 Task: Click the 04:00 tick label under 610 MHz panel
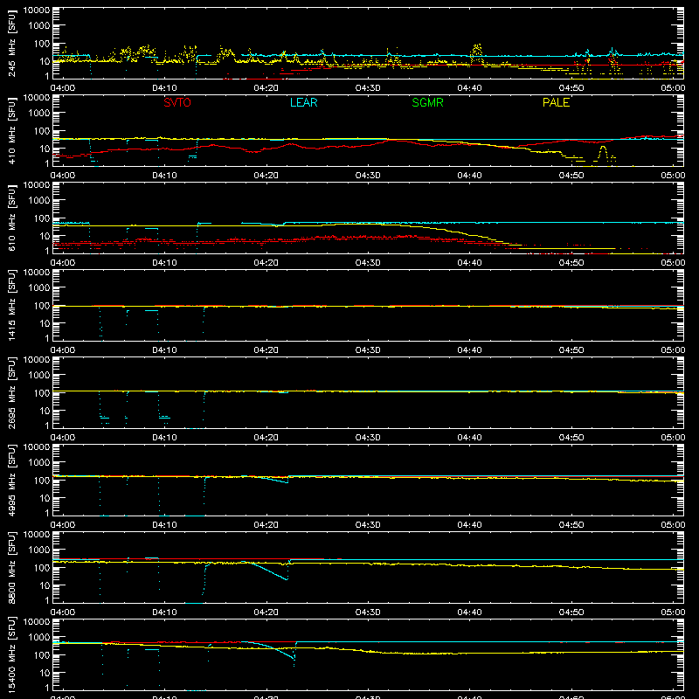pyautogui.click(x=62, y=263)
